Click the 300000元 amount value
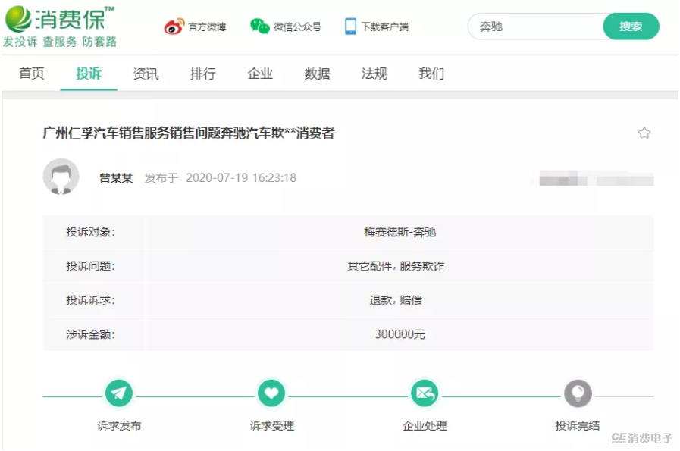This screenshot has width=680, height=451. point(400,334)
